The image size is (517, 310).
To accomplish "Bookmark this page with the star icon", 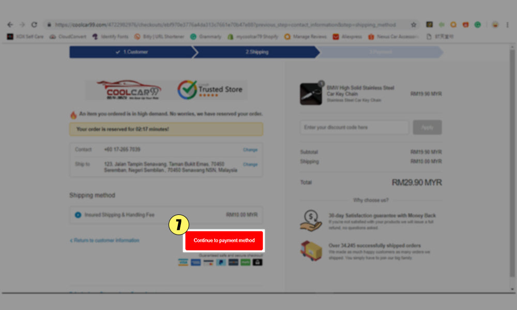I will click(414, 25).
